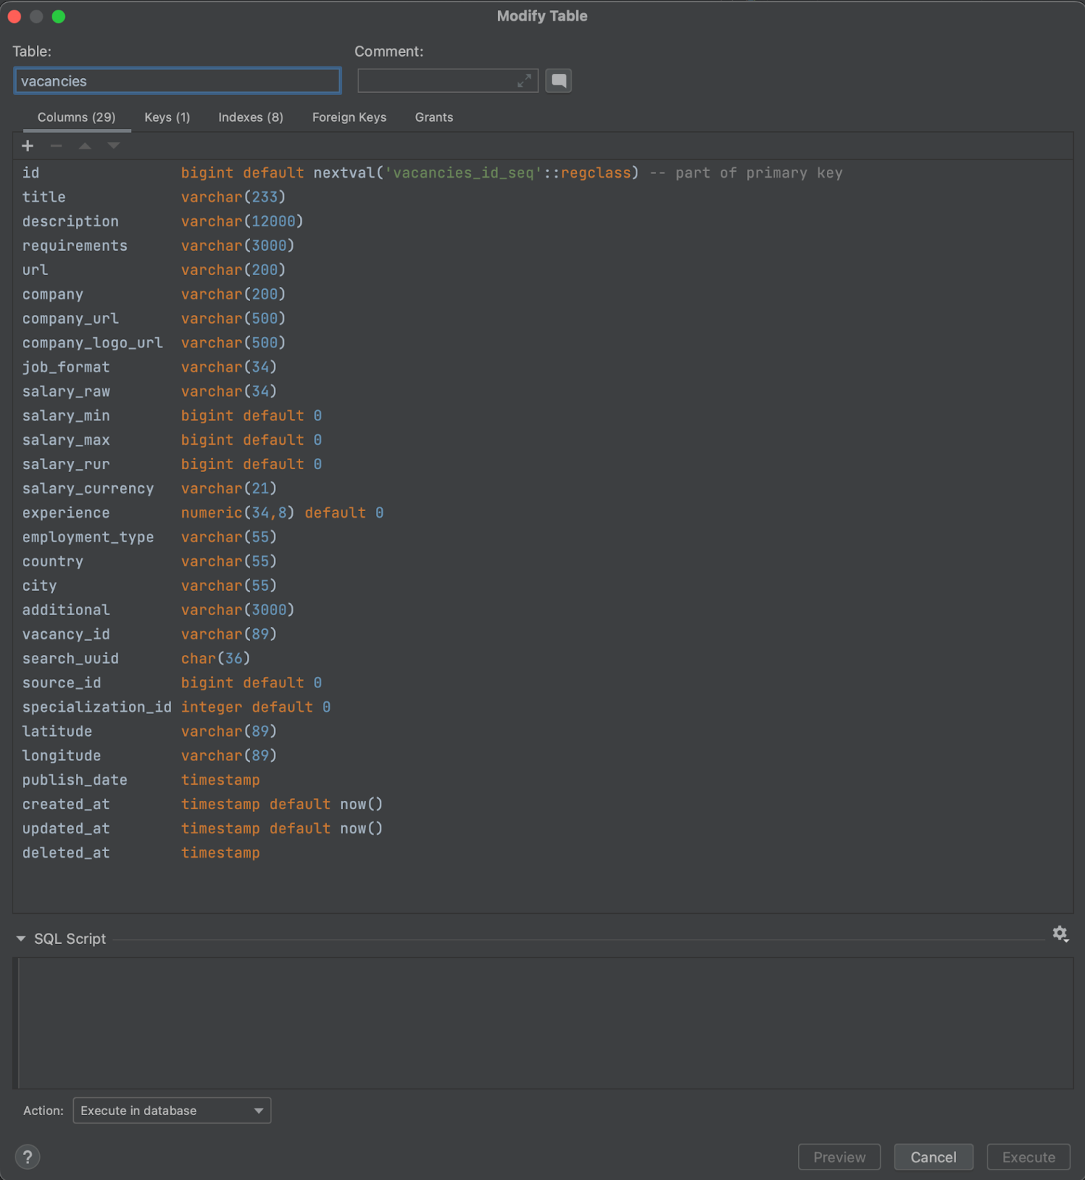Collapse the SQL Script section
Viewport: 1085px width, 1180px height.
point(21,939)
